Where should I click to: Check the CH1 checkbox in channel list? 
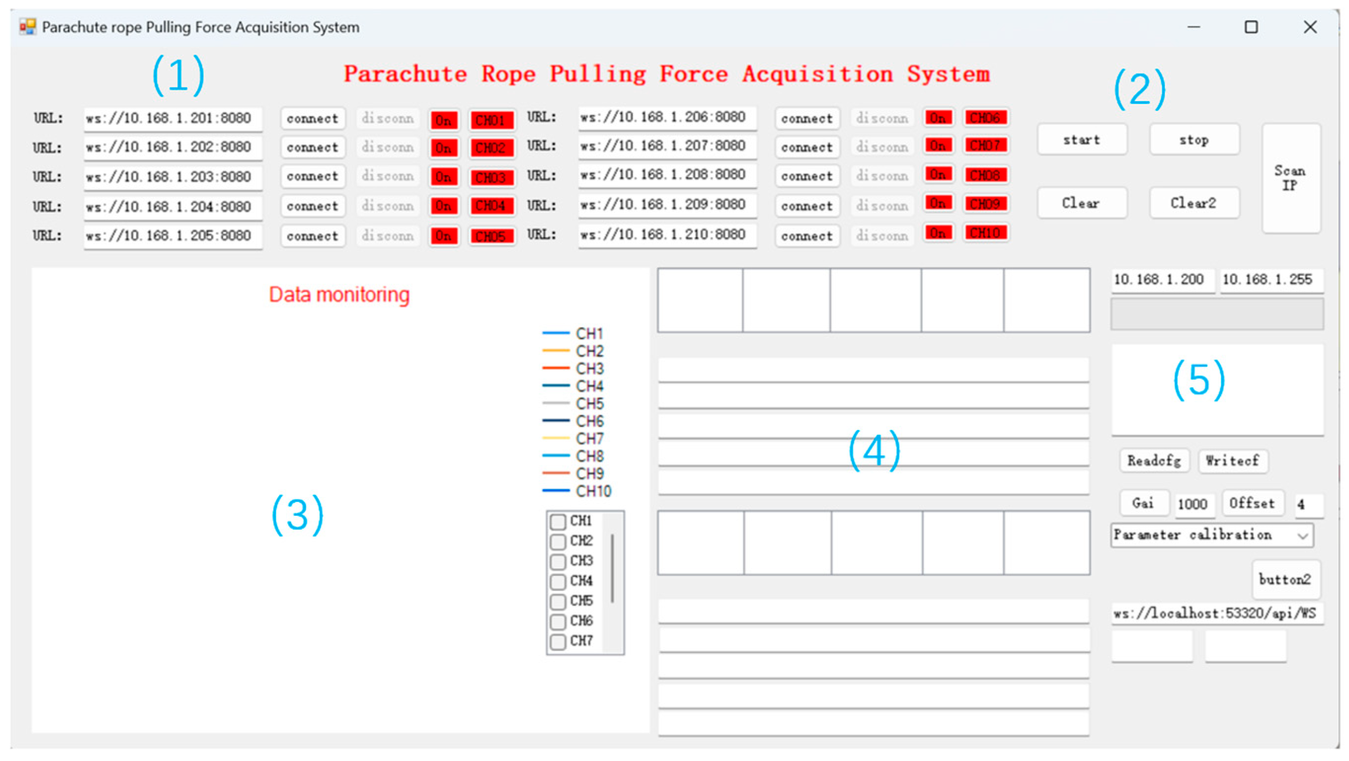558,521
